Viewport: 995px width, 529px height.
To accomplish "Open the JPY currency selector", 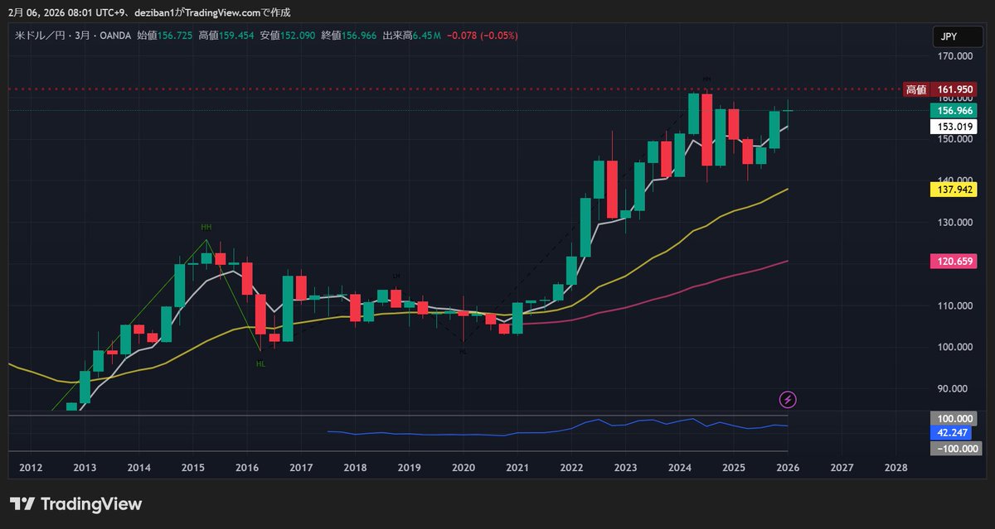I will [958, 36].
